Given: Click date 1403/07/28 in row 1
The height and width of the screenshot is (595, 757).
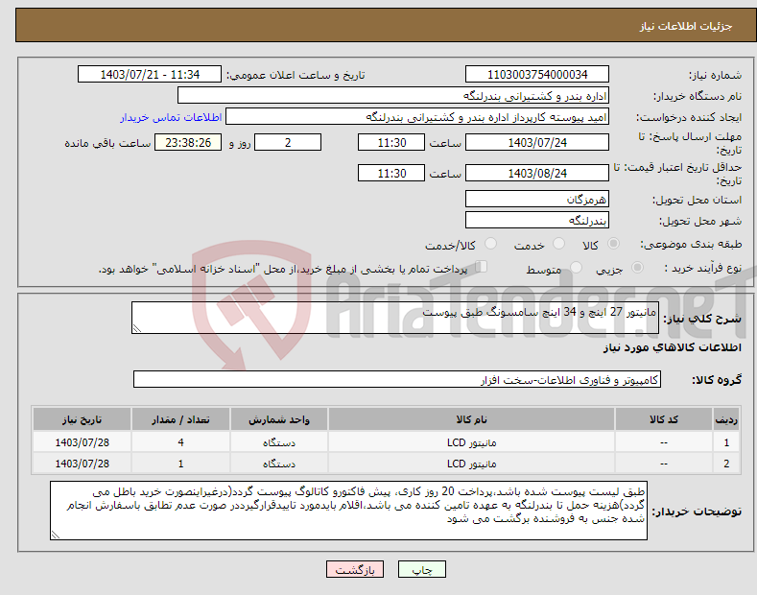Looking at the screenshot, I should [83, 442].
